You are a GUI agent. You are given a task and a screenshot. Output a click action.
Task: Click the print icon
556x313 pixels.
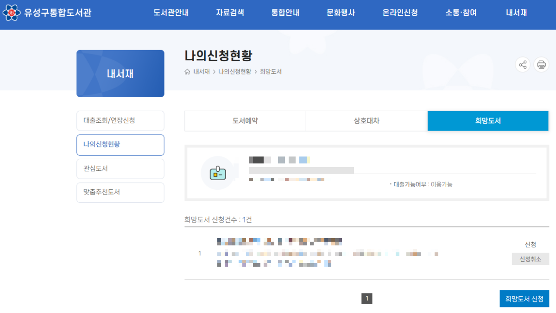(541, 64)
